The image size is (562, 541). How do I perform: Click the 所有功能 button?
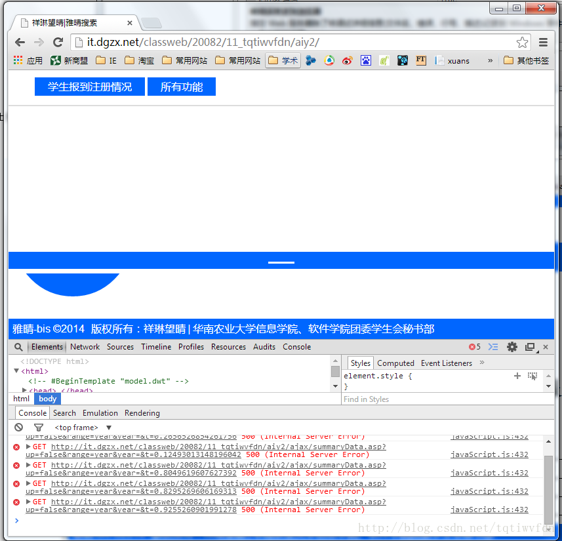click(x=182, y=87)
